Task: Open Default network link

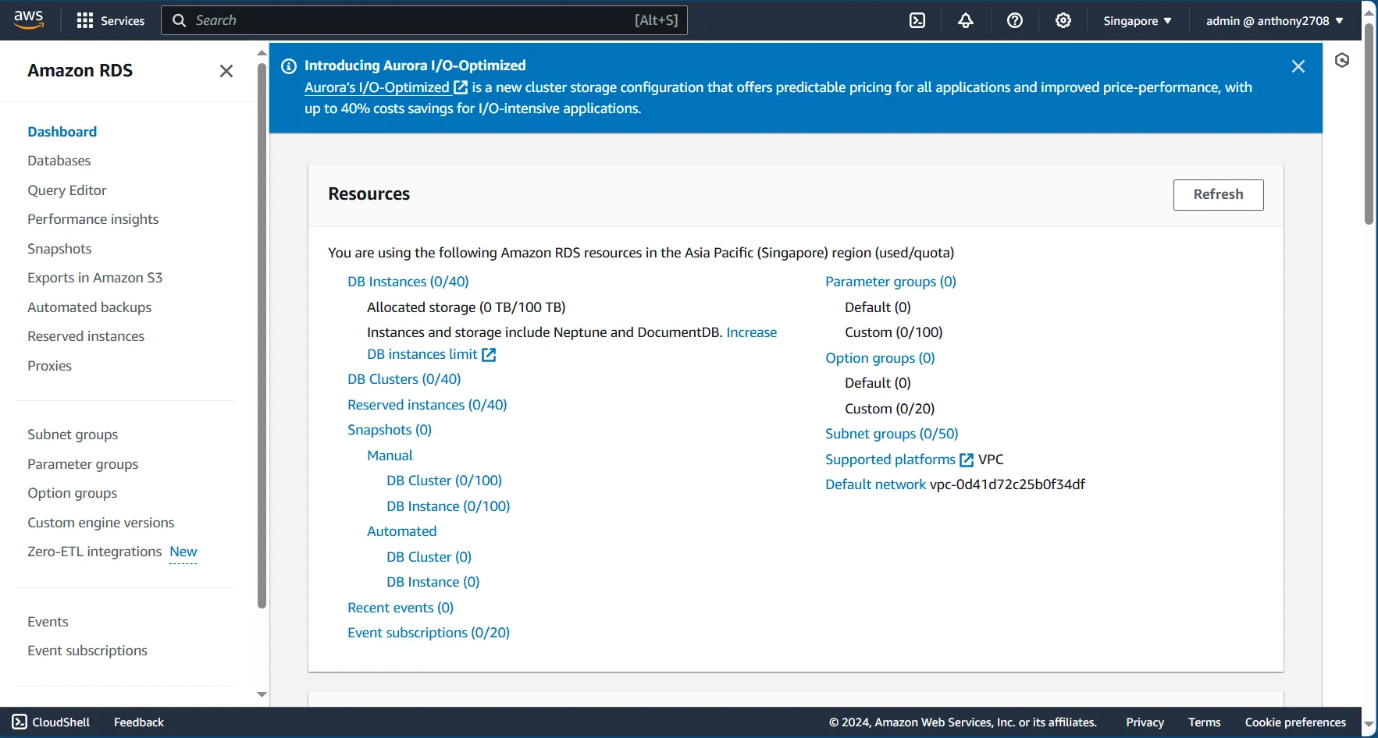Action: 875,484
